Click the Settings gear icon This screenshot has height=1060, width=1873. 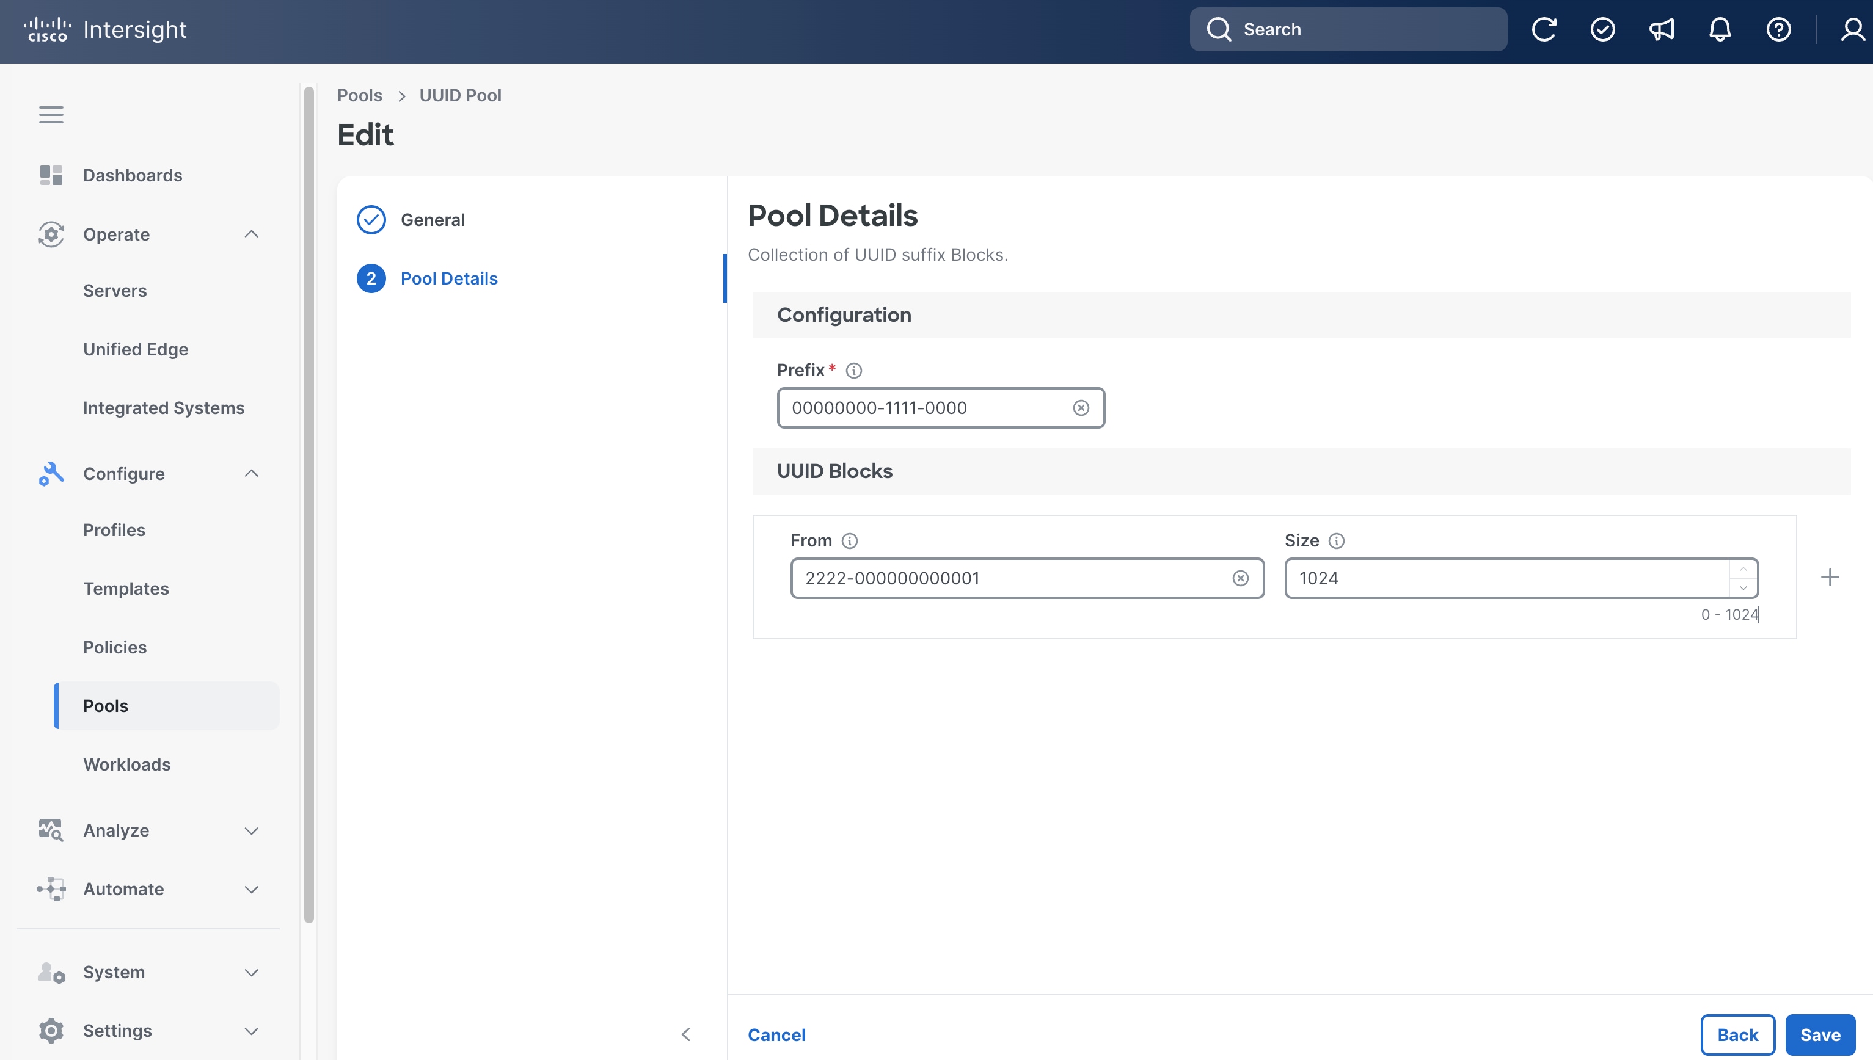pyautogui.click(x=51, y=1030)
